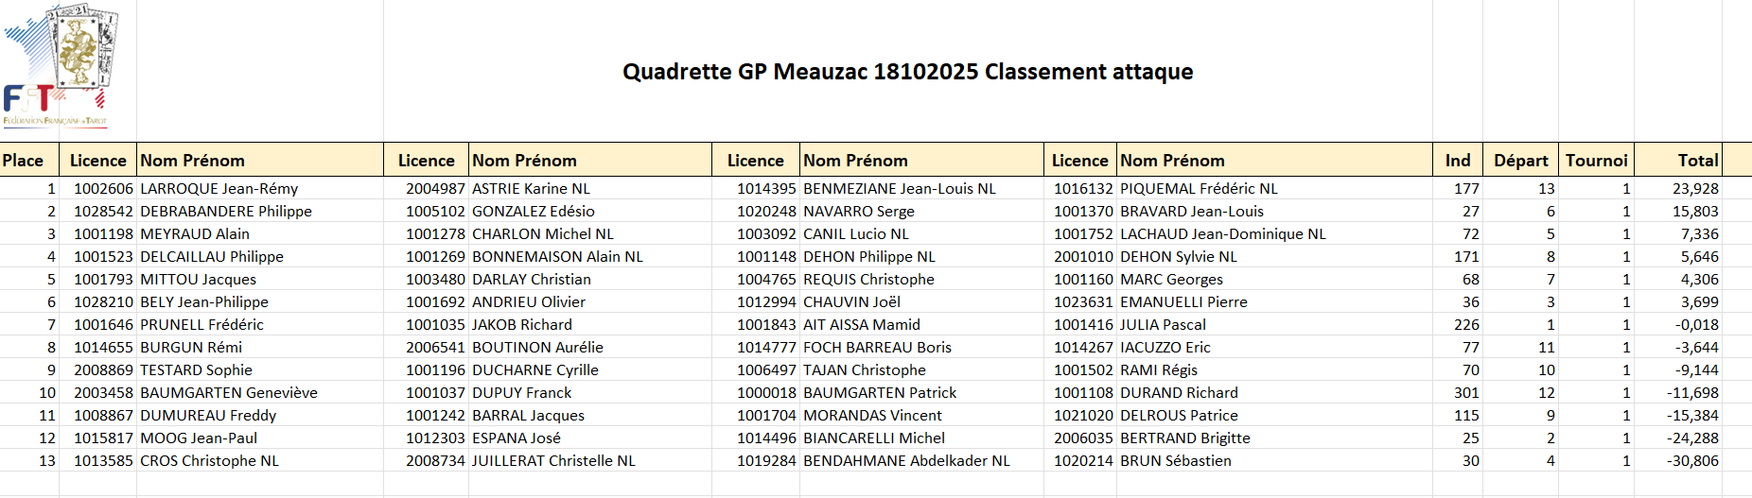The image size is (1752, 498).
Task: Select the Ind value 301
Action: point(1466,393)
